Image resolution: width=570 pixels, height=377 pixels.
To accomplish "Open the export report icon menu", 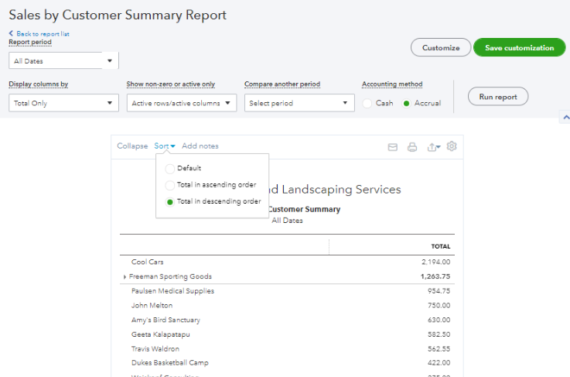I will click(x=433, y=146).
